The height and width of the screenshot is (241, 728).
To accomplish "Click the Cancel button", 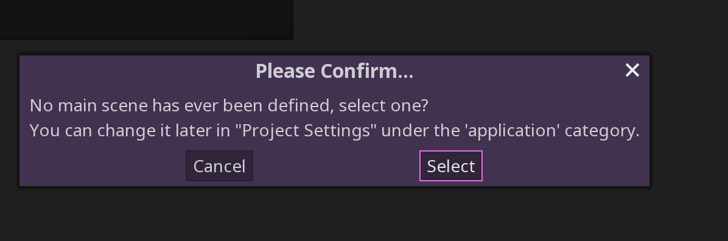I will 219,166.
